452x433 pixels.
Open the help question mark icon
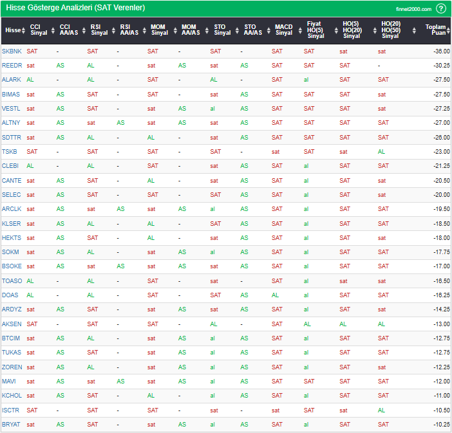pos(441,8)
